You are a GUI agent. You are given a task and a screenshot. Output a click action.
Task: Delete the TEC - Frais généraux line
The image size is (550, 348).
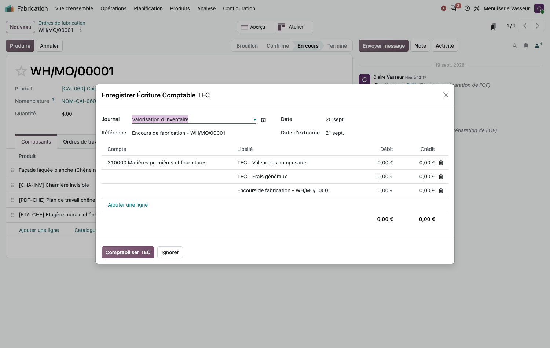pyautogui.click(x=441, y=177)
